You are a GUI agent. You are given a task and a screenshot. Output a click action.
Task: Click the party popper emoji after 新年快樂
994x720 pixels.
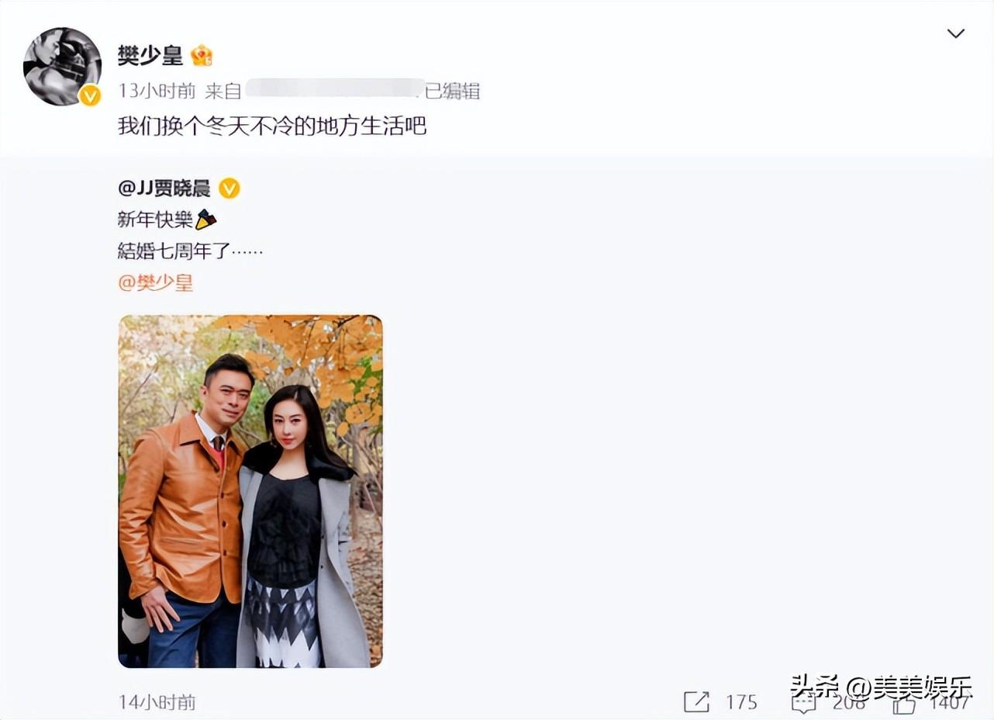[x=205, y=220]
